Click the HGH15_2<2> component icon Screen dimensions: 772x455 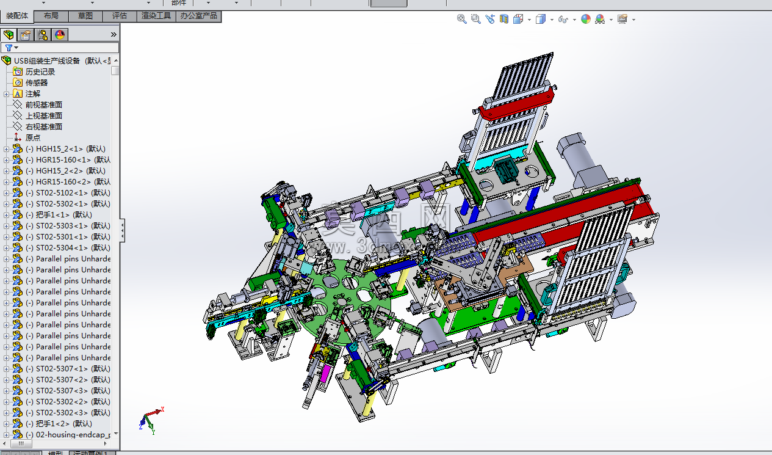click(x=18, y=170)
